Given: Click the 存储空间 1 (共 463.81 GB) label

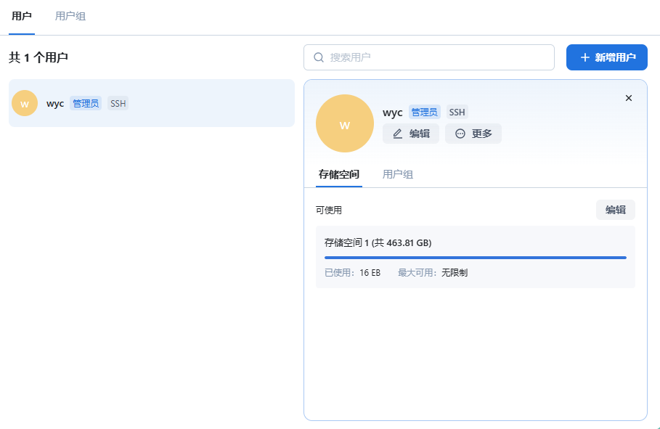Looking at the screenshot, I should (x=378, y=243).
